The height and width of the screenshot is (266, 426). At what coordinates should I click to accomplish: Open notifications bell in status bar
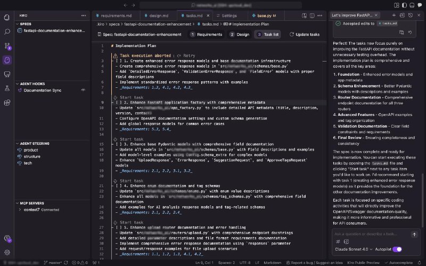click(420, 262)
